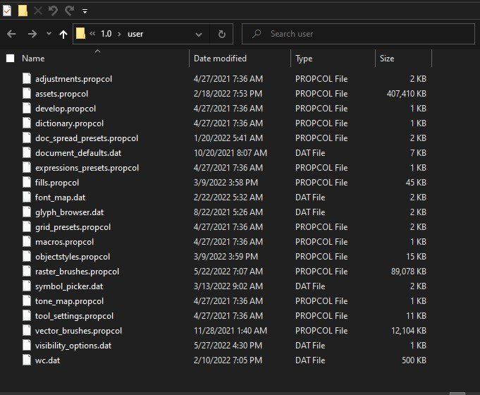Open the Customize Quick Access Toolbar dropdown
The height and width of the screenshot is (395, 480).
[x=85, y=11]
